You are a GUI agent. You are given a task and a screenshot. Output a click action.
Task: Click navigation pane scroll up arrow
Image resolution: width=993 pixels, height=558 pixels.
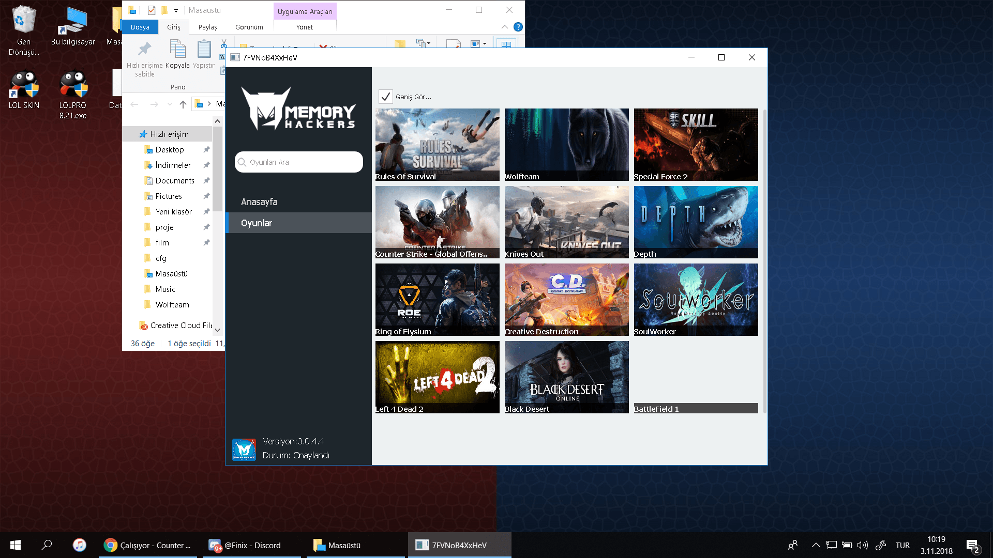217,121
